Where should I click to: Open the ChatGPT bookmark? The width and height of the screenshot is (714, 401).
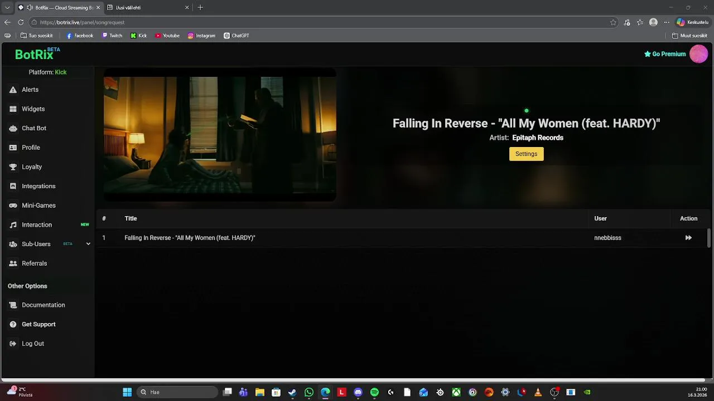pos(237,36)
